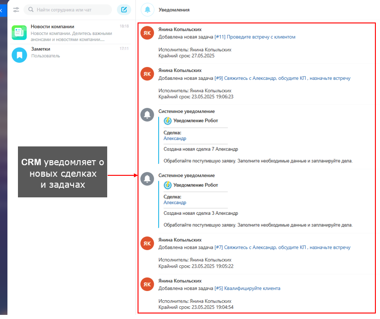Open Александр deal link under Создана сделка 3
Screen dimensions: 380x319
point(175,202)
